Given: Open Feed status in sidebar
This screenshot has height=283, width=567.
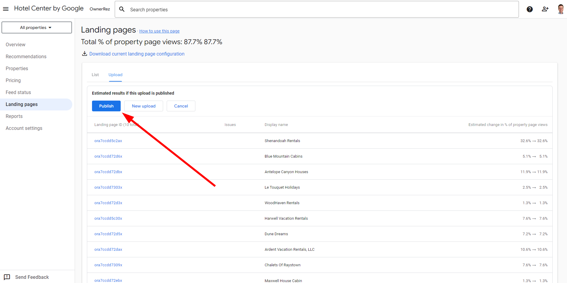Looking at the screenshot, I should [18, 92].
